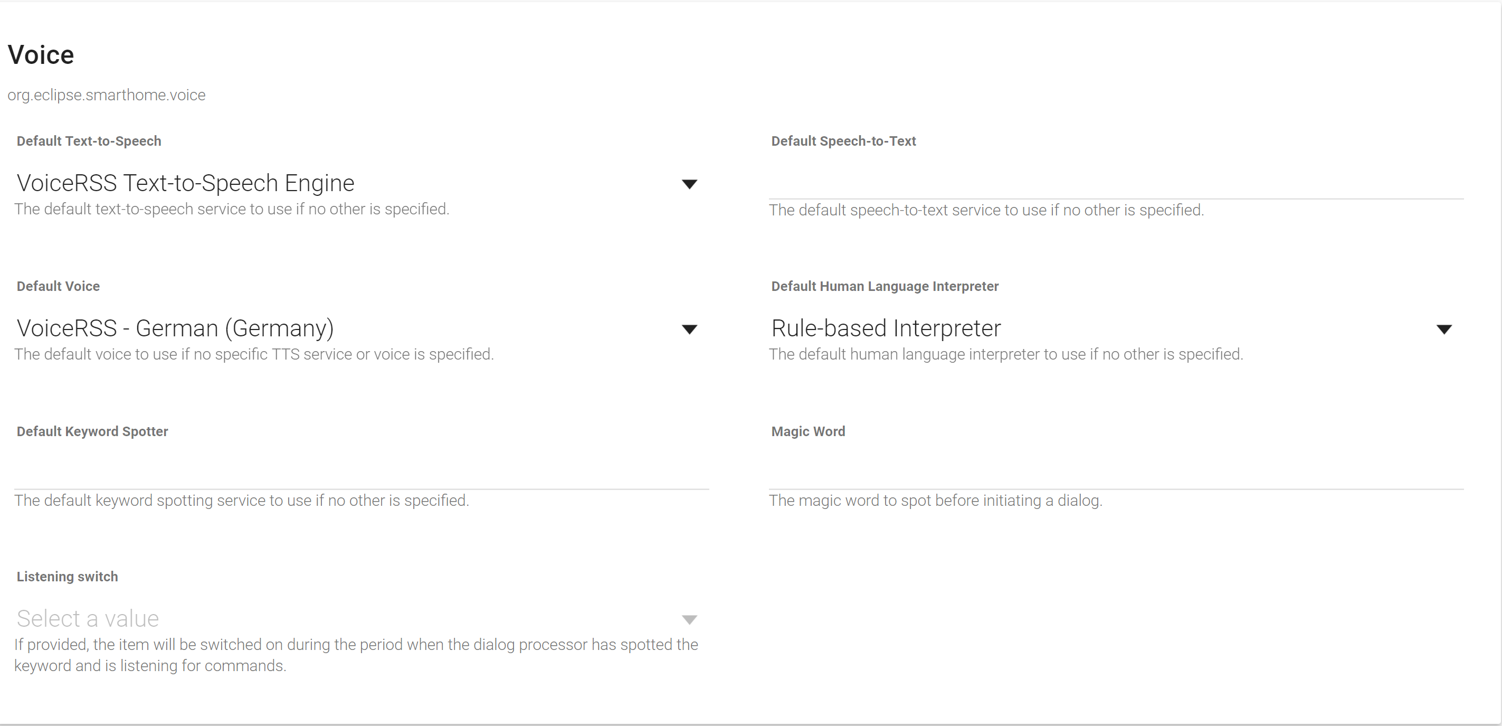Expand the Default Voice dropdown arrow
The image size is (1502, 726).
[x=689, y=329]
